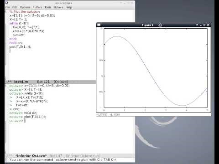Open the Octave menu in Emacs
Image resolution: width=219 pixels, height=164 pixels.
[58, 7]
